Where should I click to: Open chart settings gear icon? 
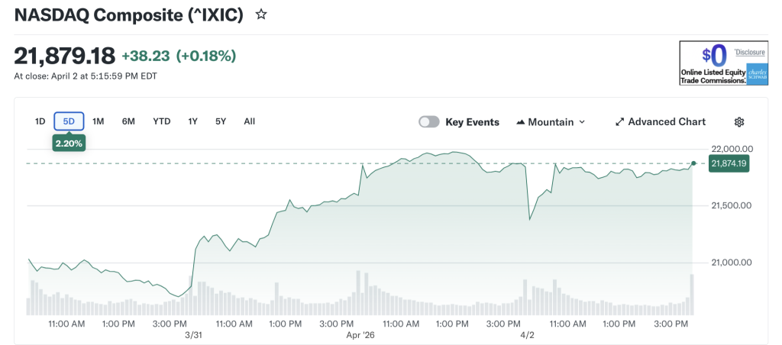738,122
